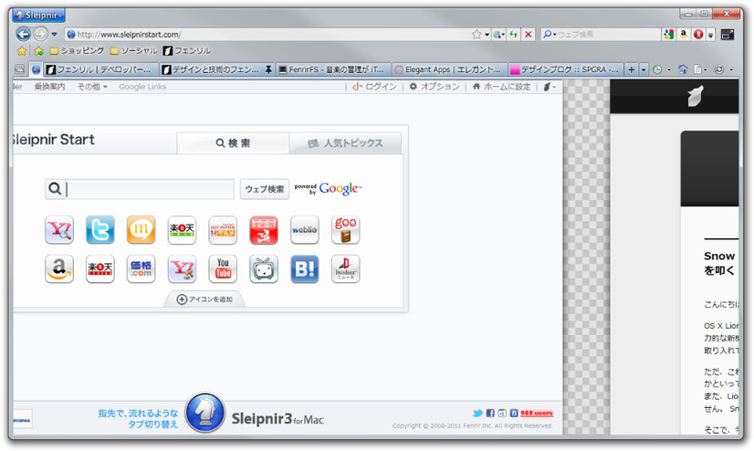Switch to FenrirFS tab
754x451 pixels.
coord(333,69)
